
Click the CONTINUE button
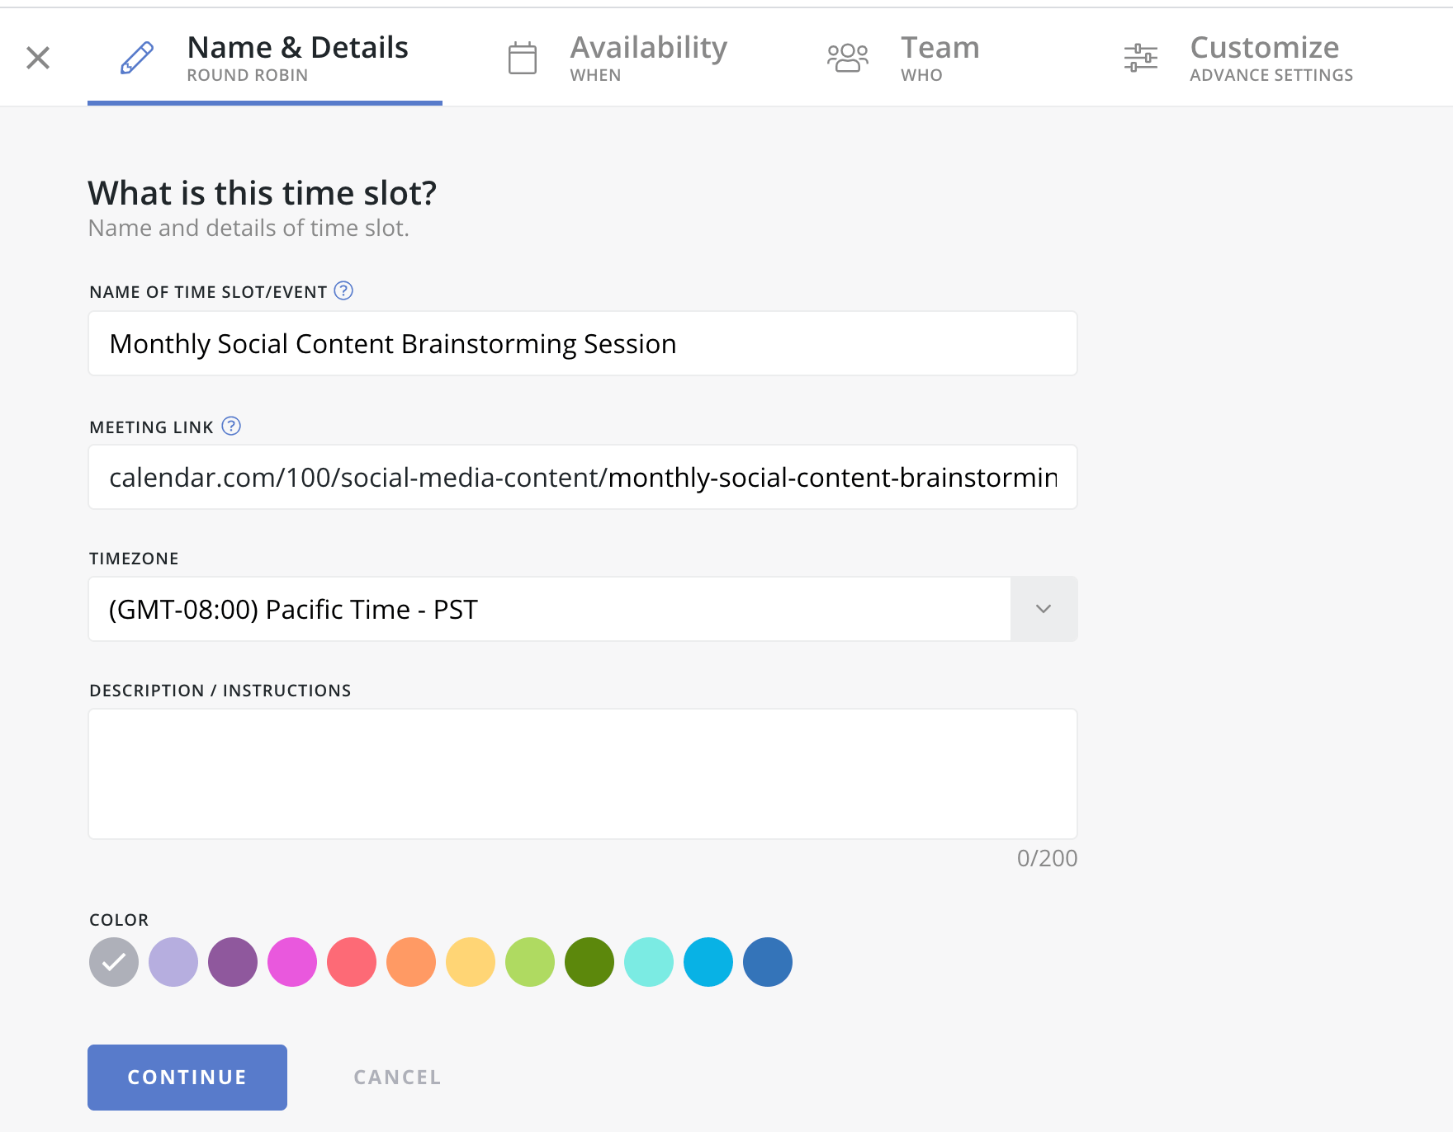187,1078
